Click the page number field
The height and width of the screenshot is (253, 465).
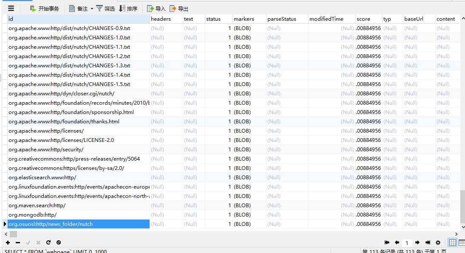pyautogui.click(x=407, y=243)
